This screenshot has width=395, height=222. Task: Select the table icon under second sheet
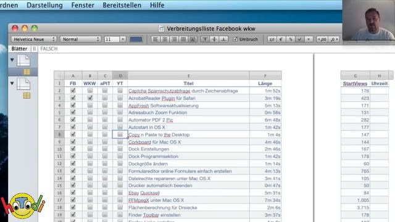point(27,96)
